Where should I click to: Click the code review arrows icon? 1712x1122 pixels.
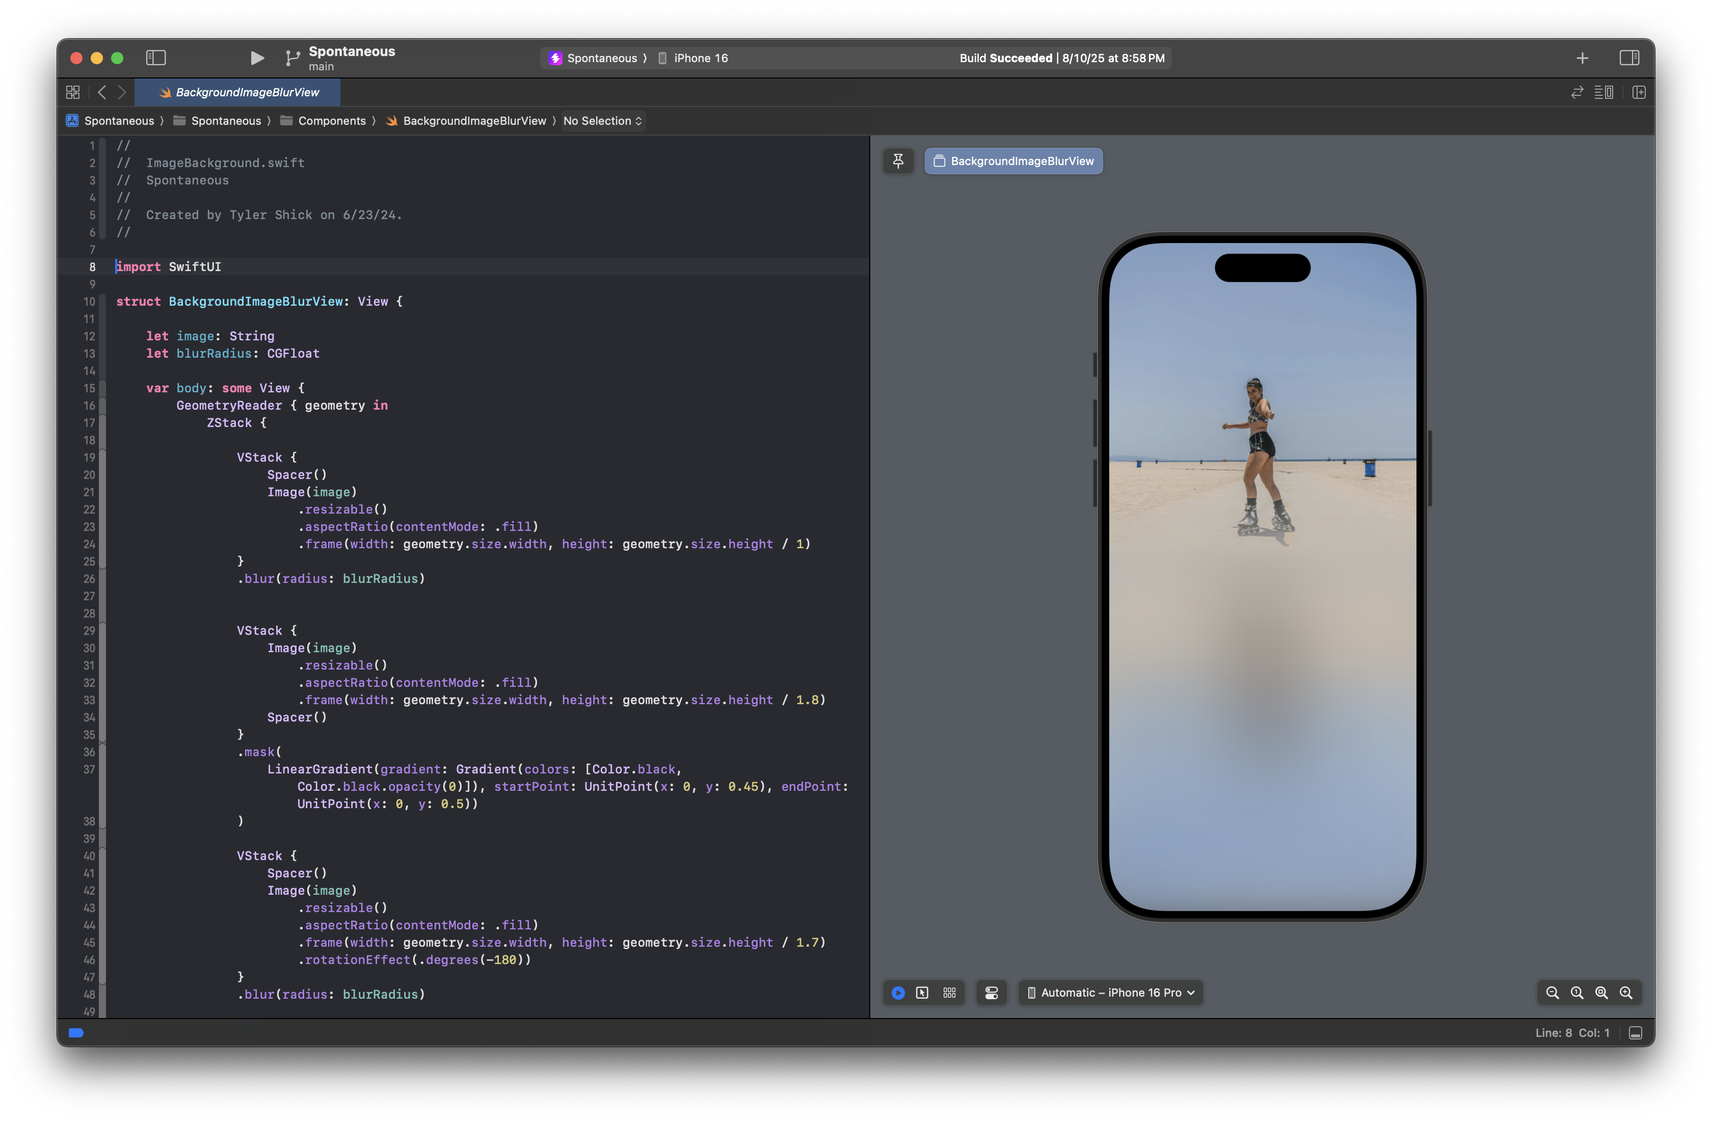[1577, 92]
